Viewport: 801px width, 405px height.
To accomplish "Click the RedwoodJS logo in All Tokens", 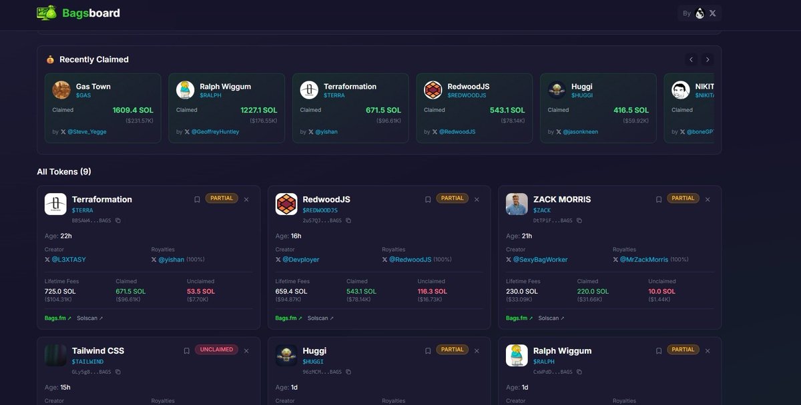I will 286,204.
